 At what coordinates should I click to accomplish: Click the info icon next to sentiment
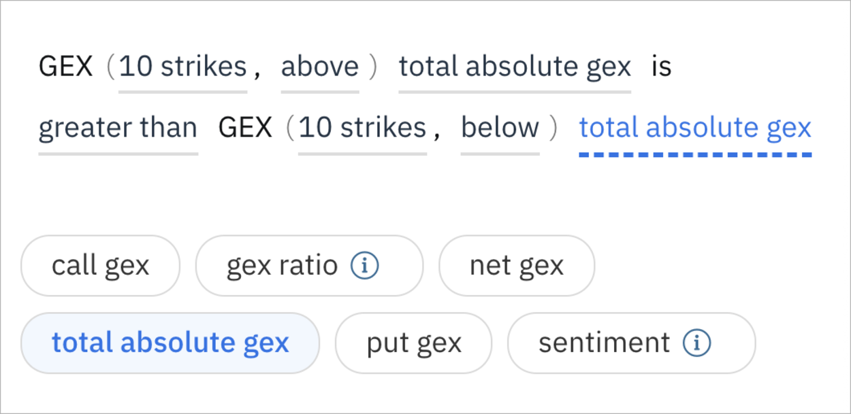(696, 343)
